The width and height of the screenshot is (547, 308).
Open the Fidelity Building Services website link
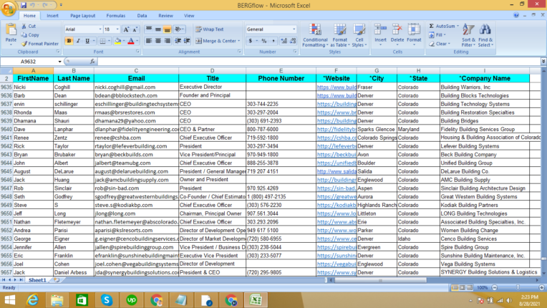(x=337, y=129)
